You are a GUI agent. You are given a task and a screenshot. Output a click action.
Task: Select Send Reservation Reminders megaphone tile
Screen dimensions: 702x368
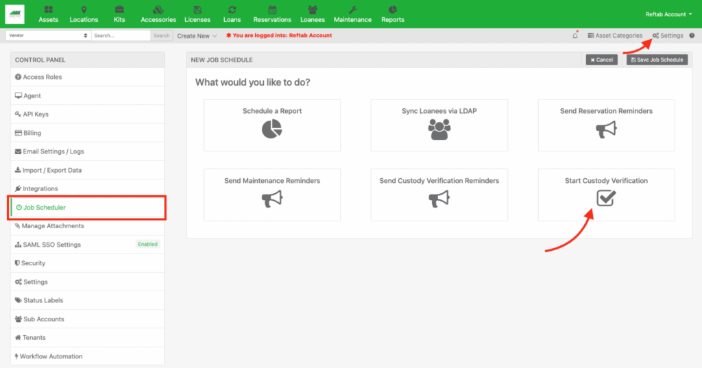click(x=606, y=125)
